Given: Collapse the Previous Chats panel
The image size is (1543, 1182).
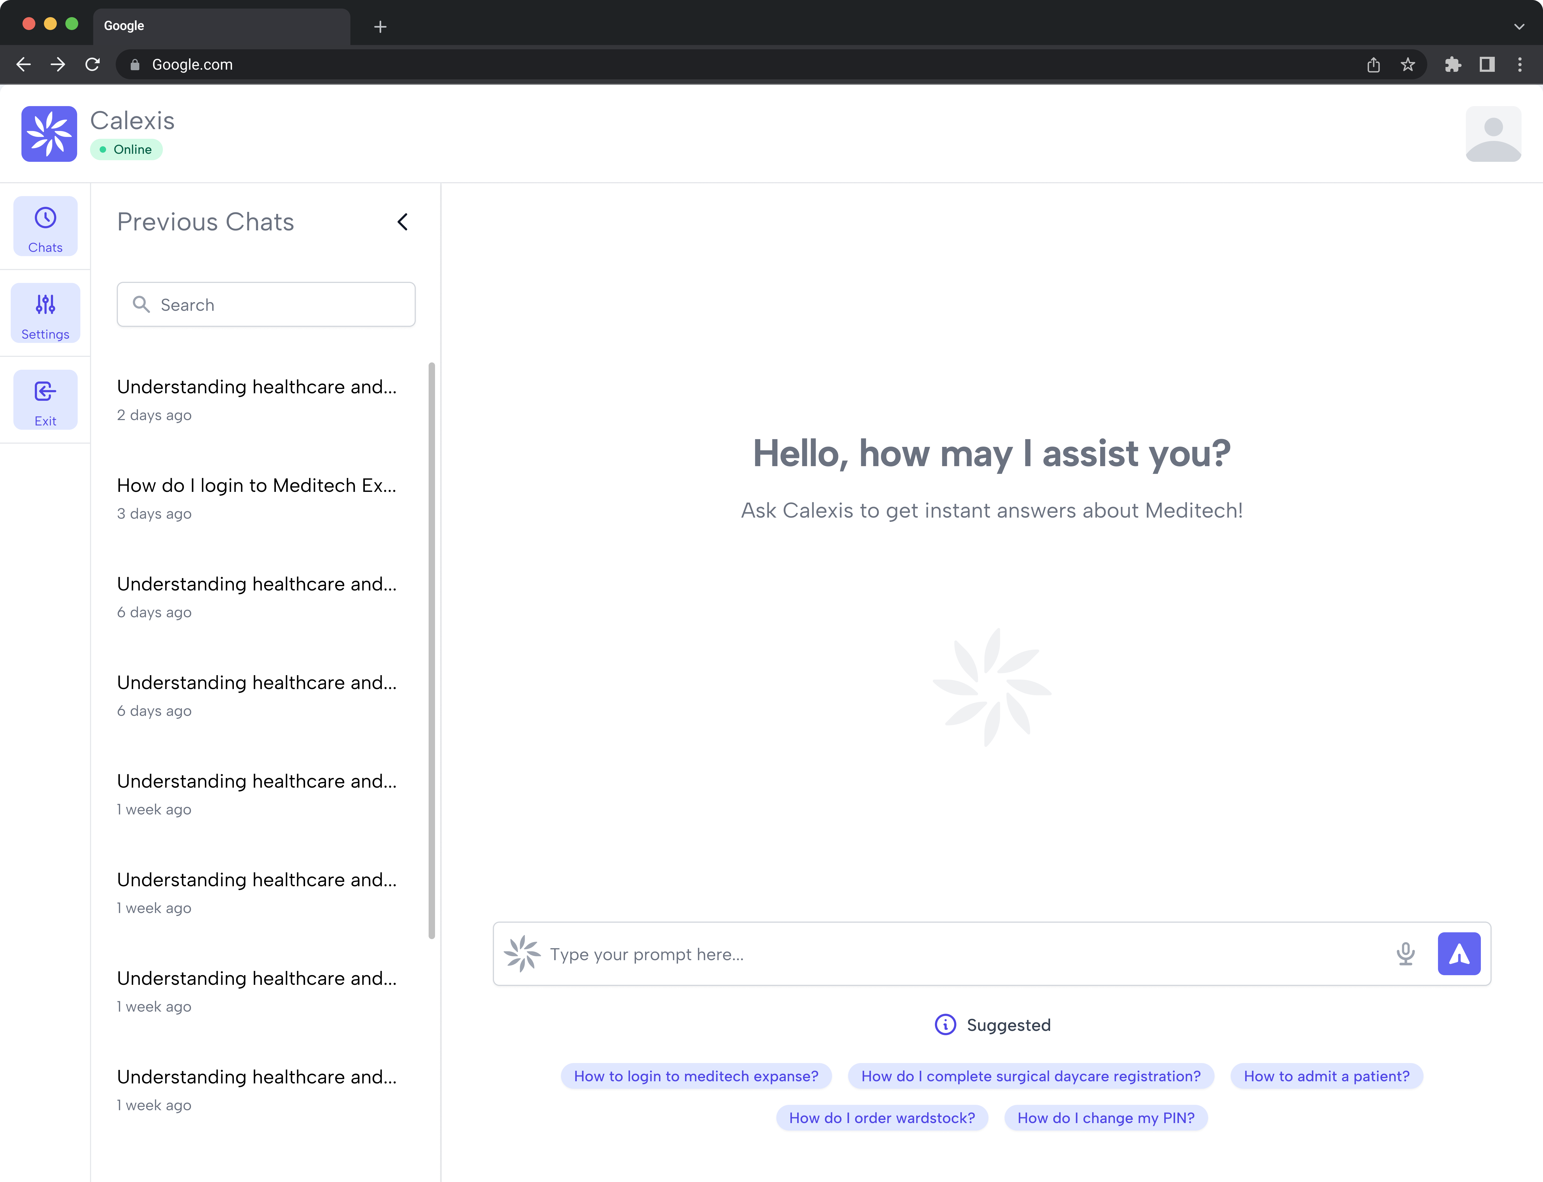Looking at the screenshot, I should pos(402,222).
